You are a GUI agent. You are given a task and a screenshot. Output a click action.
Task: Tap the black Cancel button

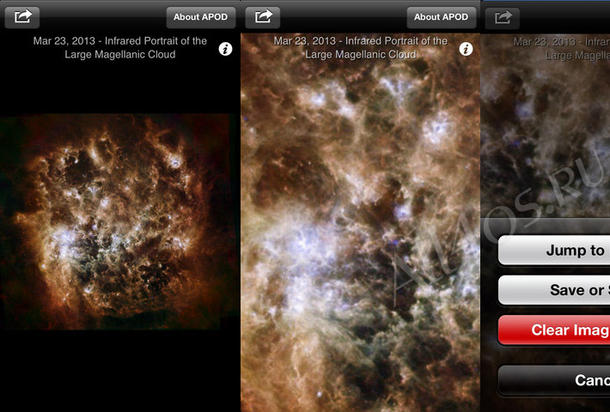(554, 380)
